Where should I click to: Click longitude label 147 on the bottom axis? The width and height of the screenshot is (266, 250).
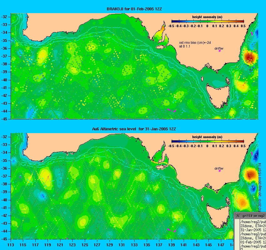click(221, 245)
